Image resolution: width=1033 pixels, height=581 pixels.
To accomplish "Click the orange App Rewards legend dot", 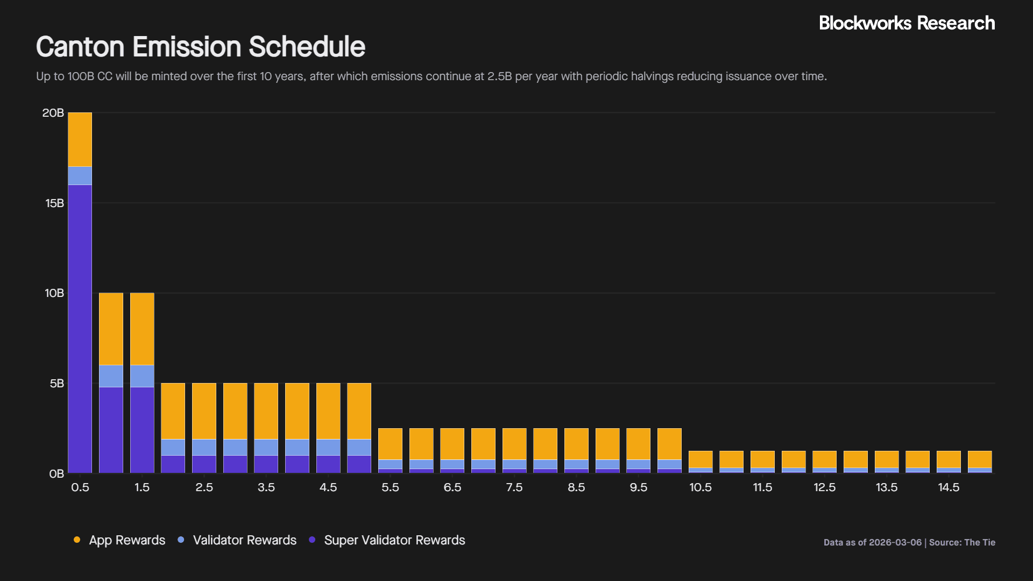I will [77, 540].
